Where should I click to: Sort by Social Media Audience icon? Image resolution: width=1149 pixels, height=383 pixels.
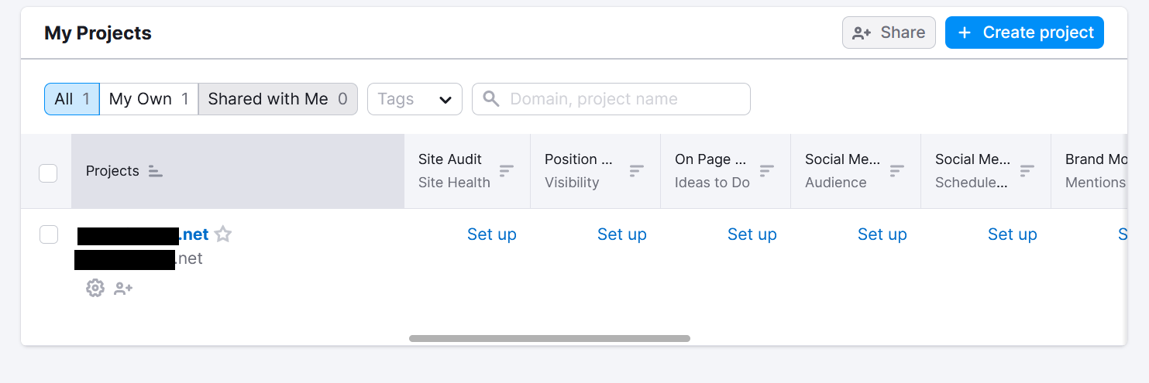pos(897,171)
